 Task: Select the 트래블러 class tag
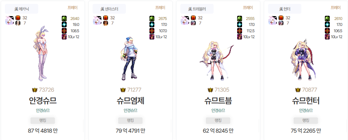pyautogui.click(x=197, y=9)
